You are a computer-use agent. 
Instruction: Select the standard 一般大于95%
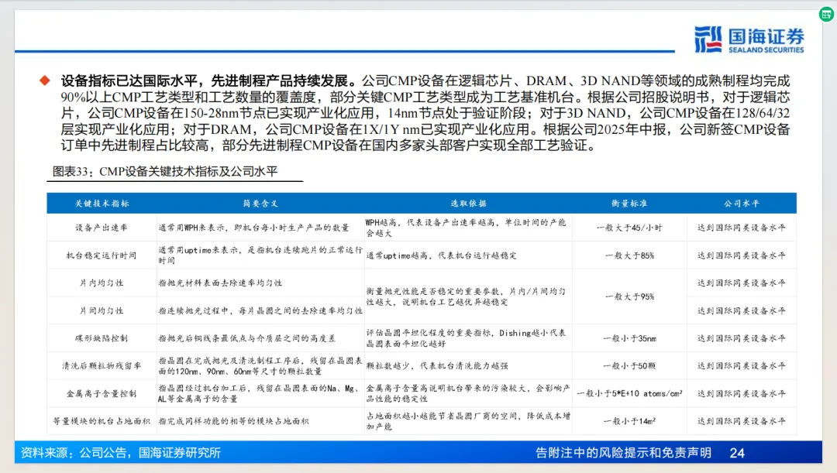[629, 296]
